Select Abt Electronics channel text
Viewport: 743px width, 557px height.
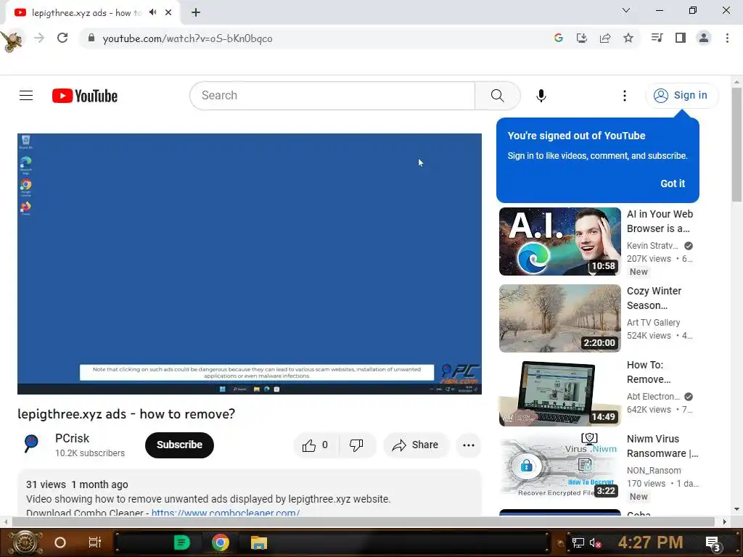point(654,397)
